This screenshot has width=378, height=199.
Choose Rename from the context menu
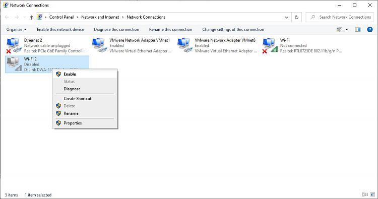point(85,113)
